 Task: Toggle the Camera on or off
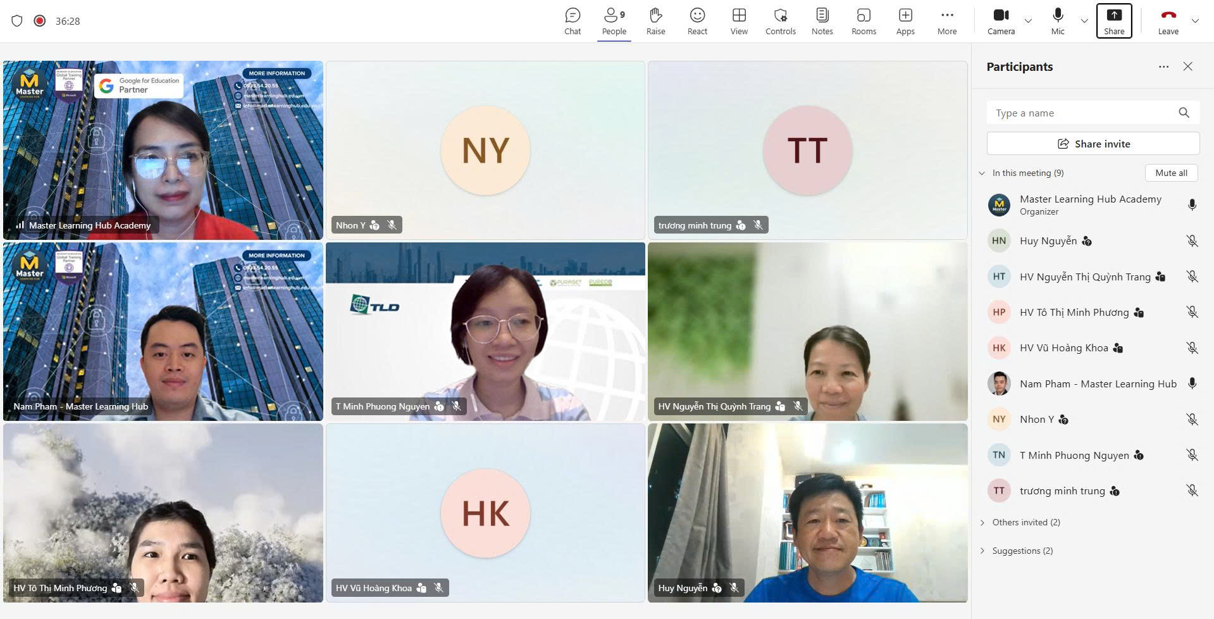coord(1001,22)
